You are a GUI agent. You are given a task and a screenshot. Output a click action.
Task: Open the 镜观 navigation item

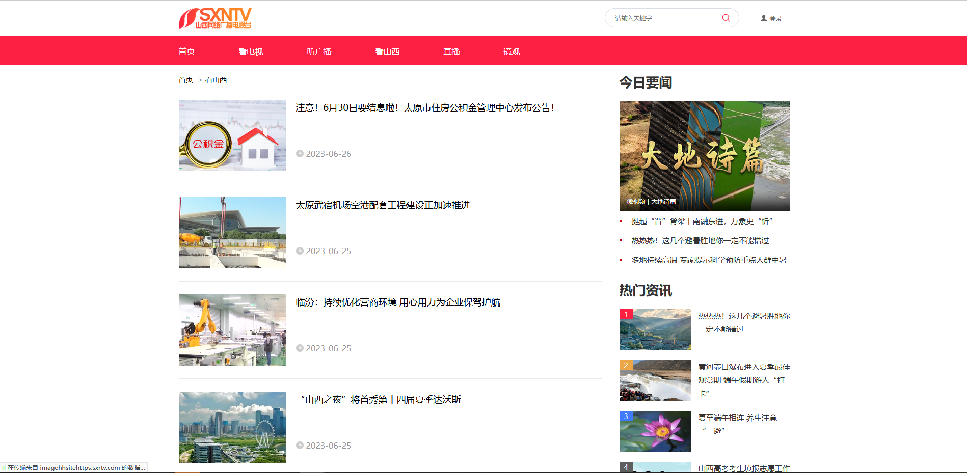click(511, 51)
